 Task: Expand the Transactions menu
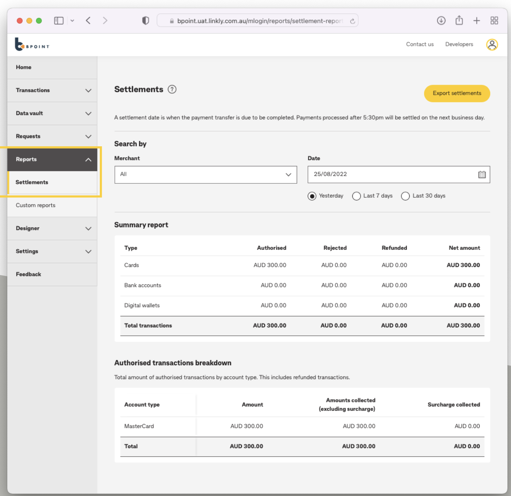(52, 90)
